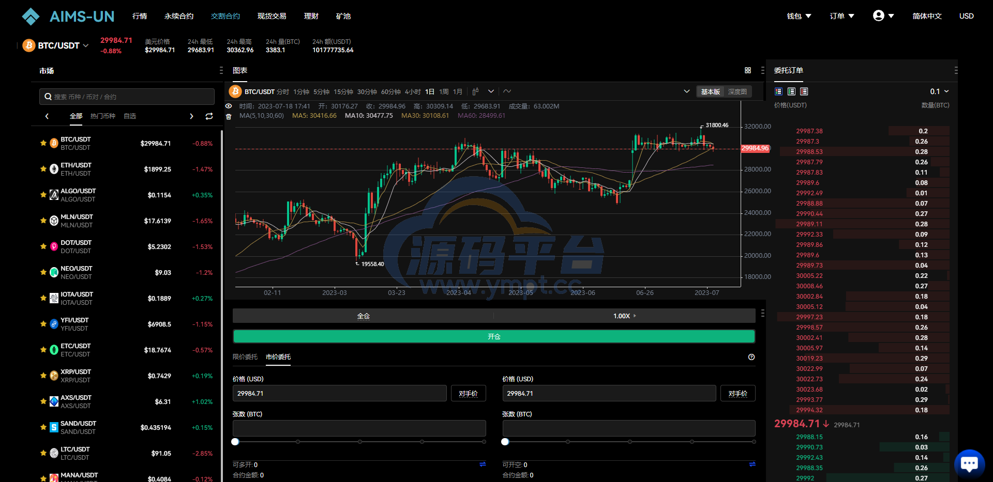Show sell-only order book view
Image resolution: width=993 pixels, height=482 pixels.
[x=804, y=91]
